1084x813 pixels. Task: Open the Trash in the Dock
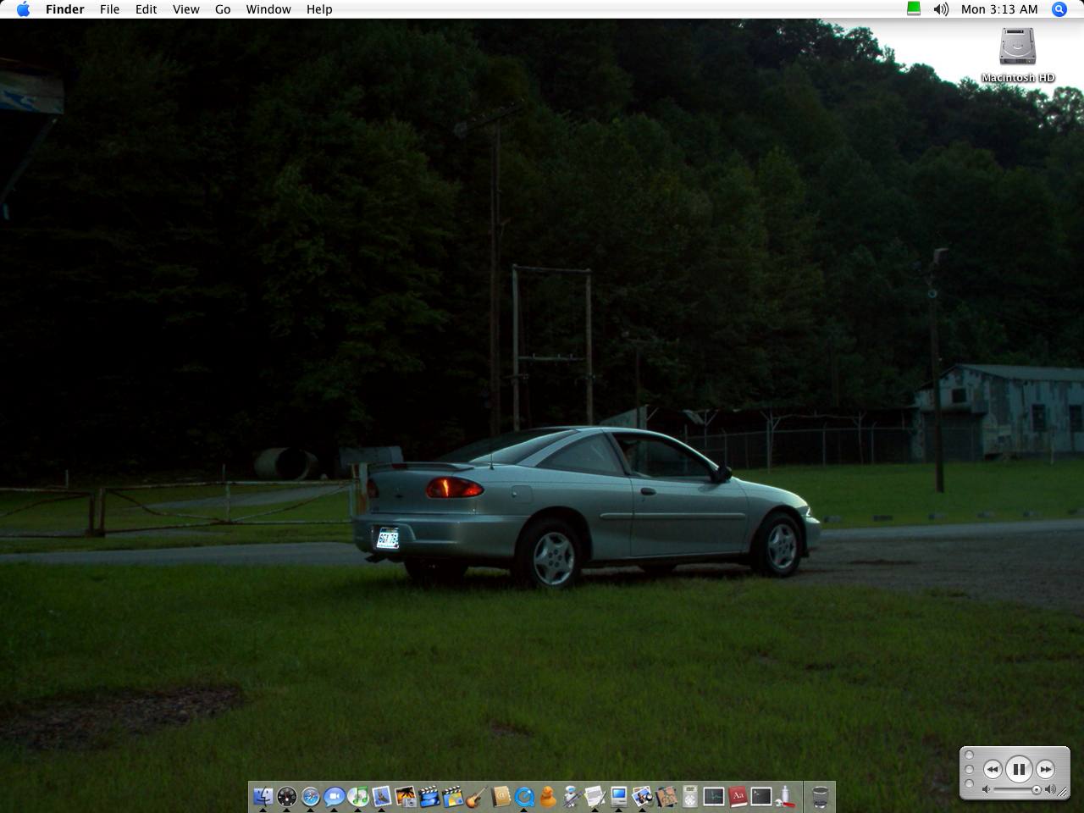pos(819,797)
